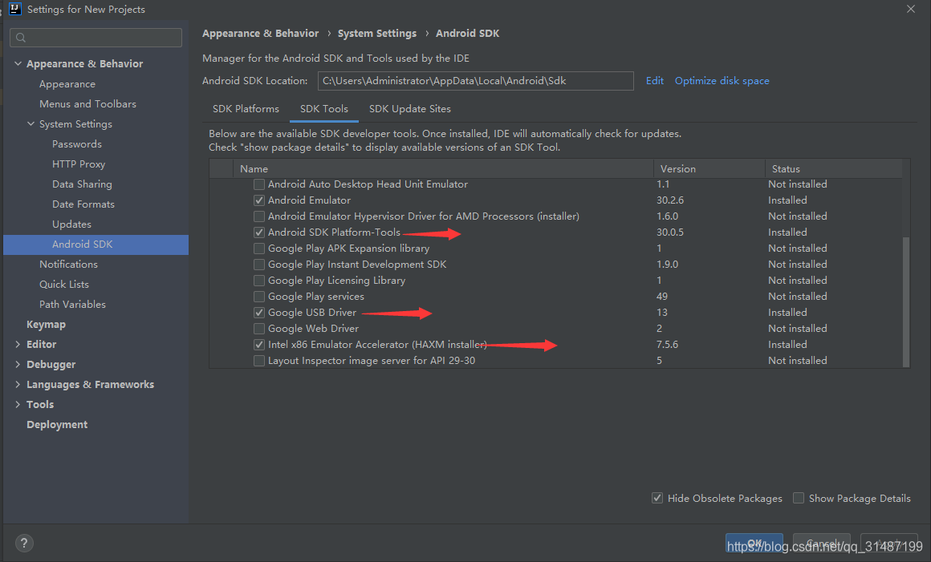Click the Android SDK Location path field
Screen dimensions: 931x562
[476, 81]
